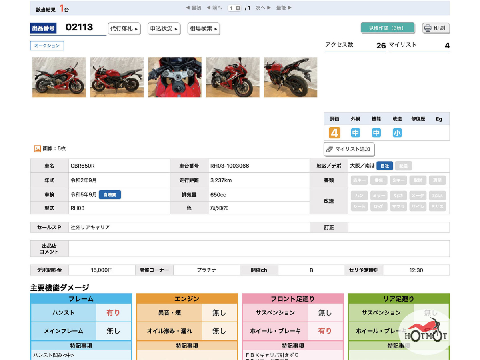Jump to last result with 最後 link

(284, 8)
